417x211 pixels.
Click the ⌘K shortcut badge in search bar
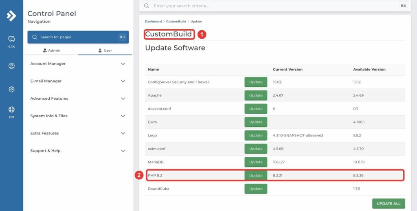403,6
